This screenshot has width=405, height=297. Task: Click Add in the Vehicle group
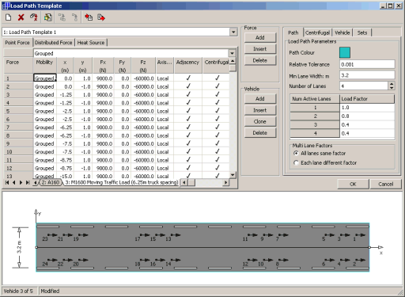click(260, 99)
